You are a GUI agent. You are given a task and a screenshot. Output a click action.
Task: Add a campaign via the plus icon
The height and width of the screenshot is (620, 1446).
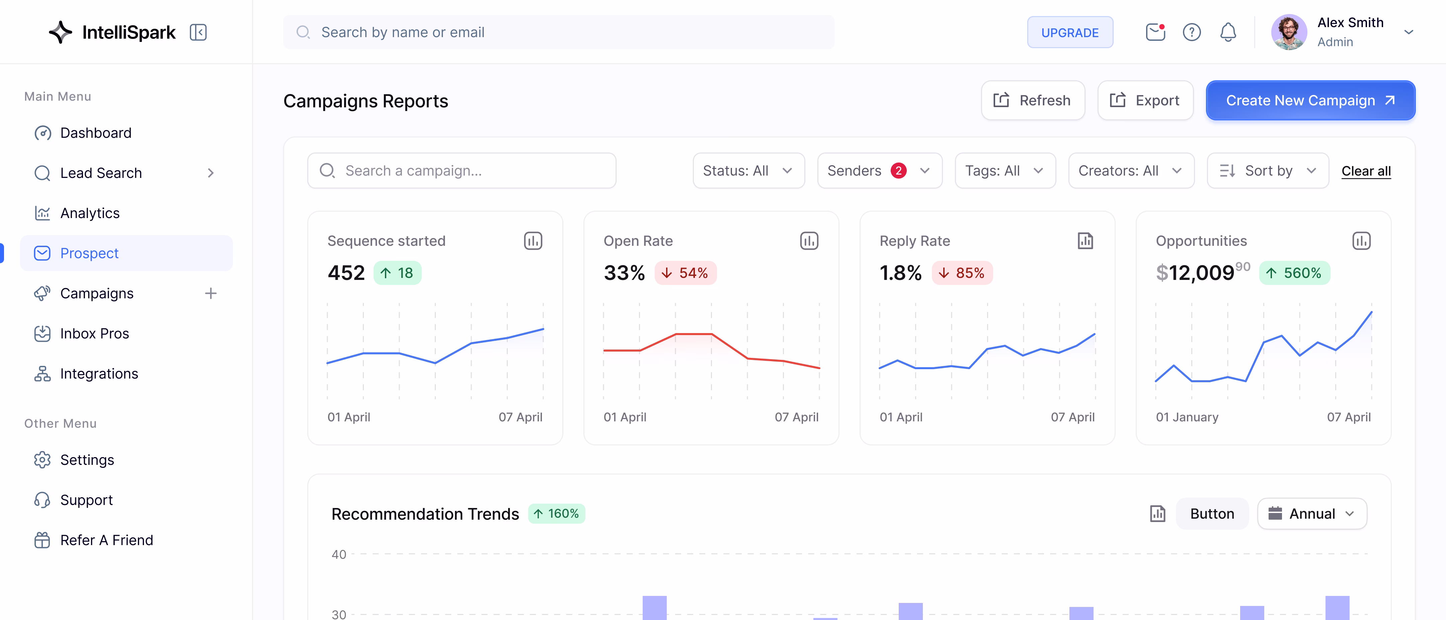coord(211,293)
